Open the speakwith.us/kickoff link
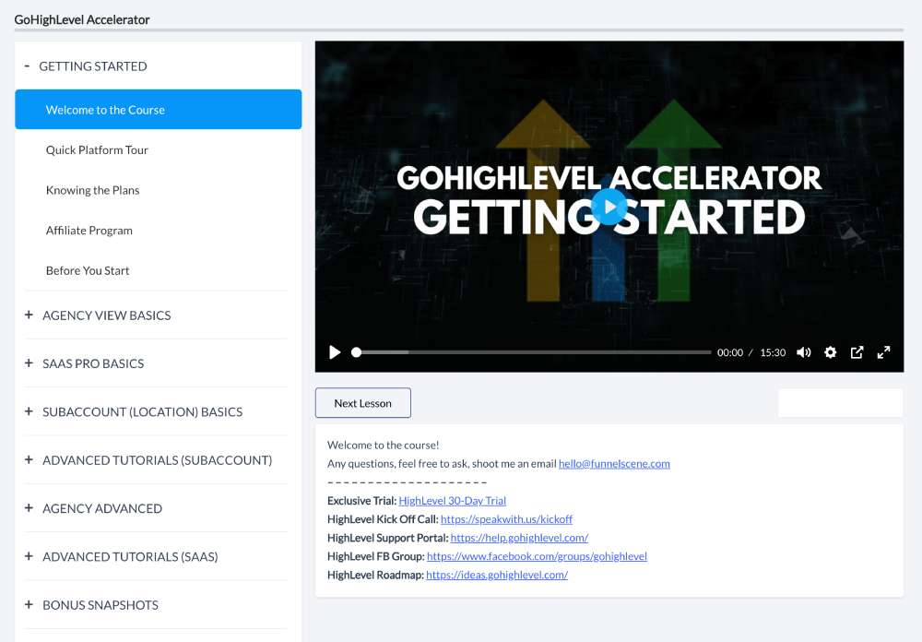The width and height of the screenshot is (922, 642). point(506,519)
